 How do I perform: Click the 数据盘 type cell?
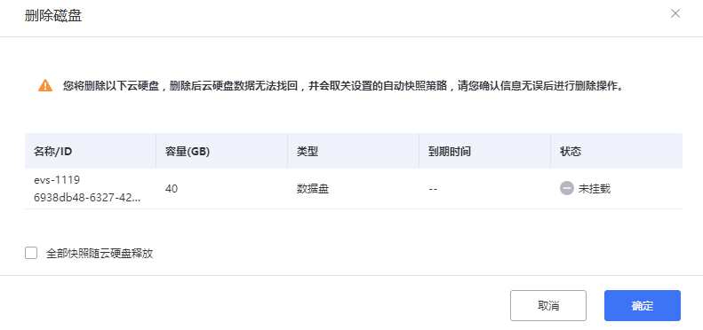313,189
